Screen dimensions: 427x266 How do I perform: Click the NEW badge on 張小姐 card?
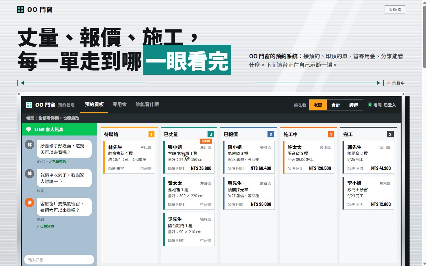206,141
